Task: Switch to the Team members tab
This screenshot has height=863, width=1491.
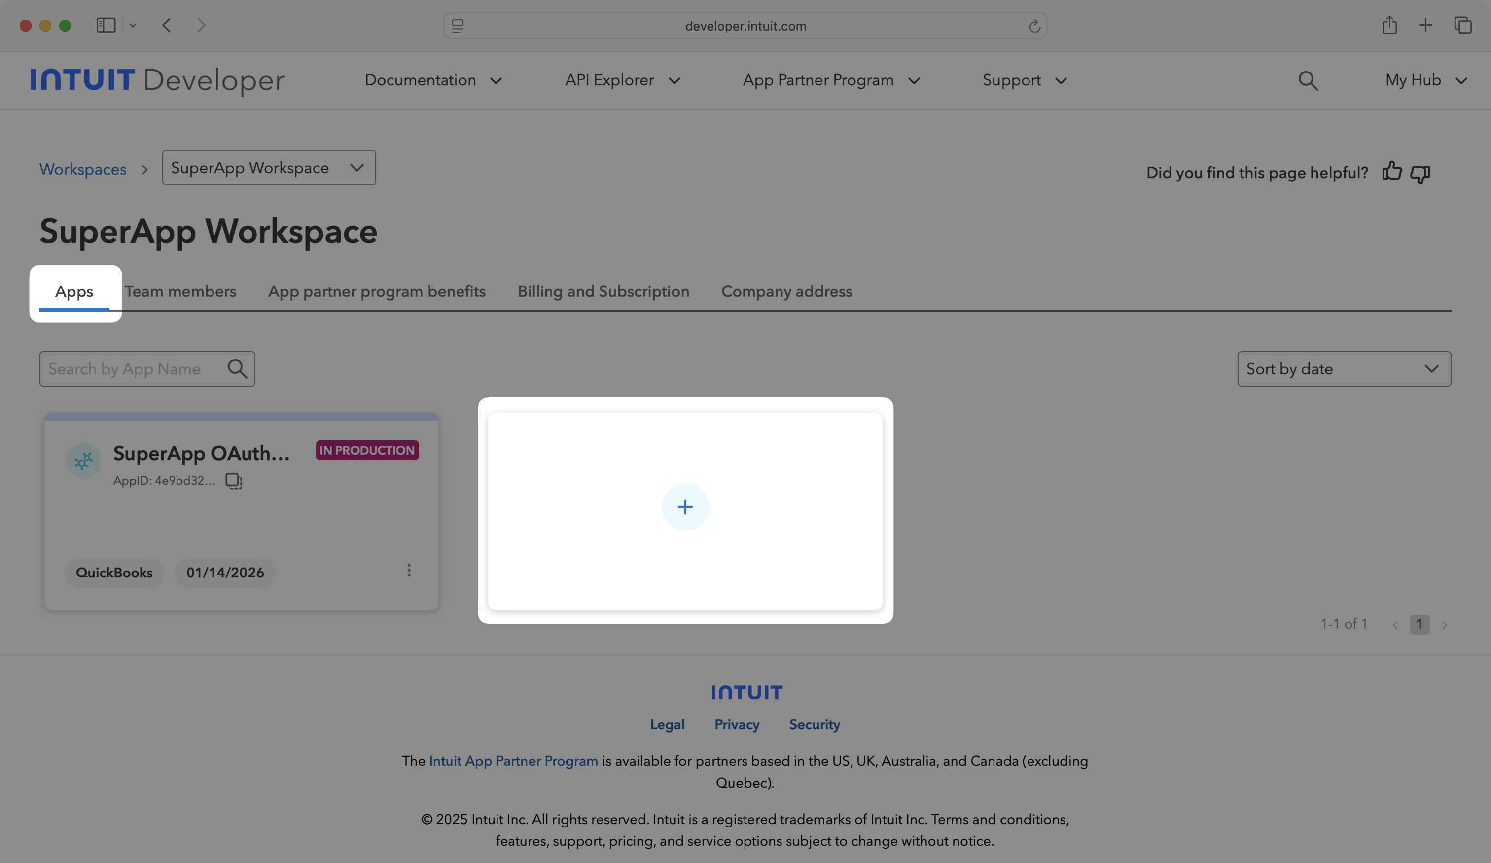Action: tap(180, 291)
